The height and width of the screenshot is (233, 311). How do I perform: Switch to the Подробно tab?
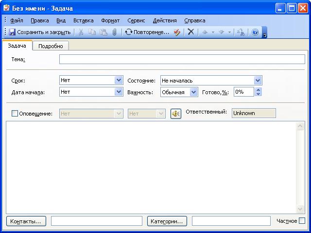pos(51,46)
